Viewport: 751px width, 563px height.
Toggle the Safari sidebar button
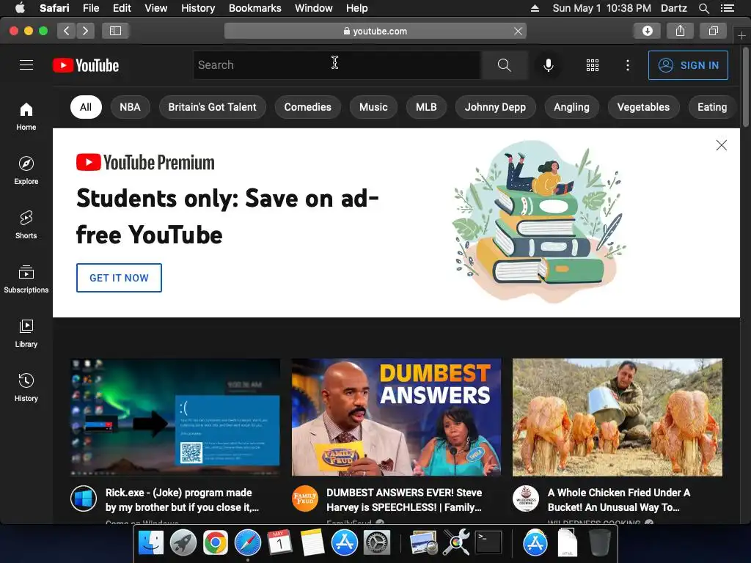tap(115, 31)
